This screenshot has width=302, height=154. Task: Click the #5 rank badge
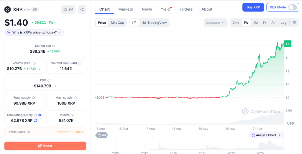click(35, 9)
